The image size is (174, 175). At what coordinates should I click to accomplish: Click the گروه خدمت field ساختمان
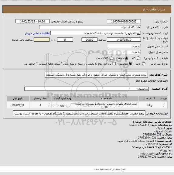[x=87, y=89]
